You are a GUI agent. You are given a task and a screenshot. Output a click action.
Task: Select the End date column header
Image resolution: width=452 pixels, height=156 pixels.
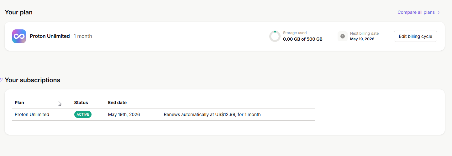click(x=117, y=103)
